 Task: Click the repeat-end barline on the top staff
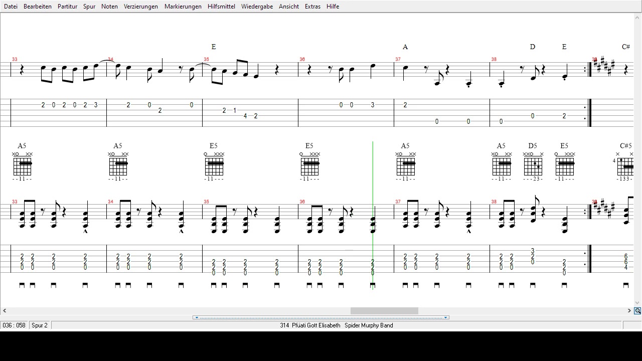click(588, 70)
